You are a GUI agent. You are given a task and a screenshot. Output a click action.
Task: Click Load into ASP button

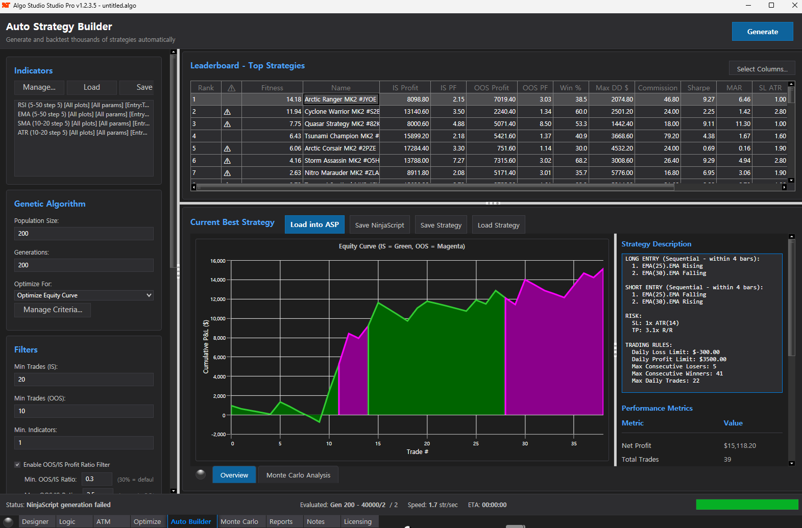tap(314, 225)
